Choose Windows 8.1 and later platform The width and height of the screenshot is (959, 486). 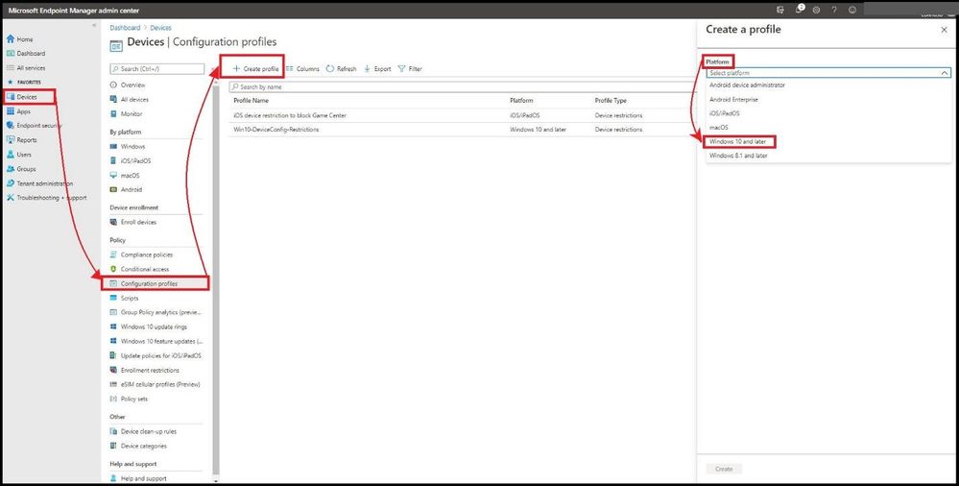click(x=738, y=156)
